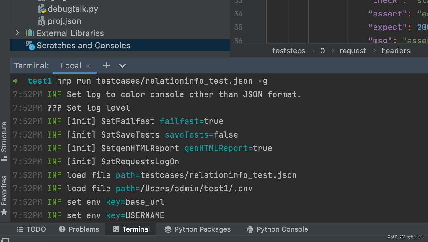Screen dimensions: 428x242
Task: Click the headers breadcrumb item
Action: (396, 51)
